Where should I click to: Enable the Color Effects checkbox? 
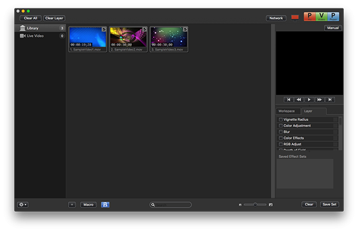[x=280, y=138]
